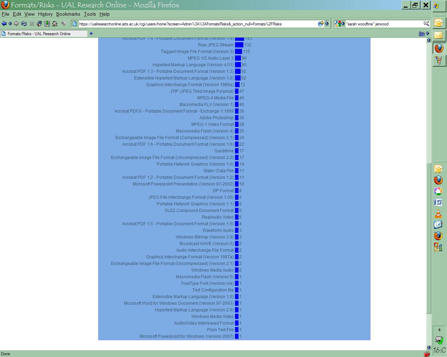Click the search magnifier icon

pos(426,24)
